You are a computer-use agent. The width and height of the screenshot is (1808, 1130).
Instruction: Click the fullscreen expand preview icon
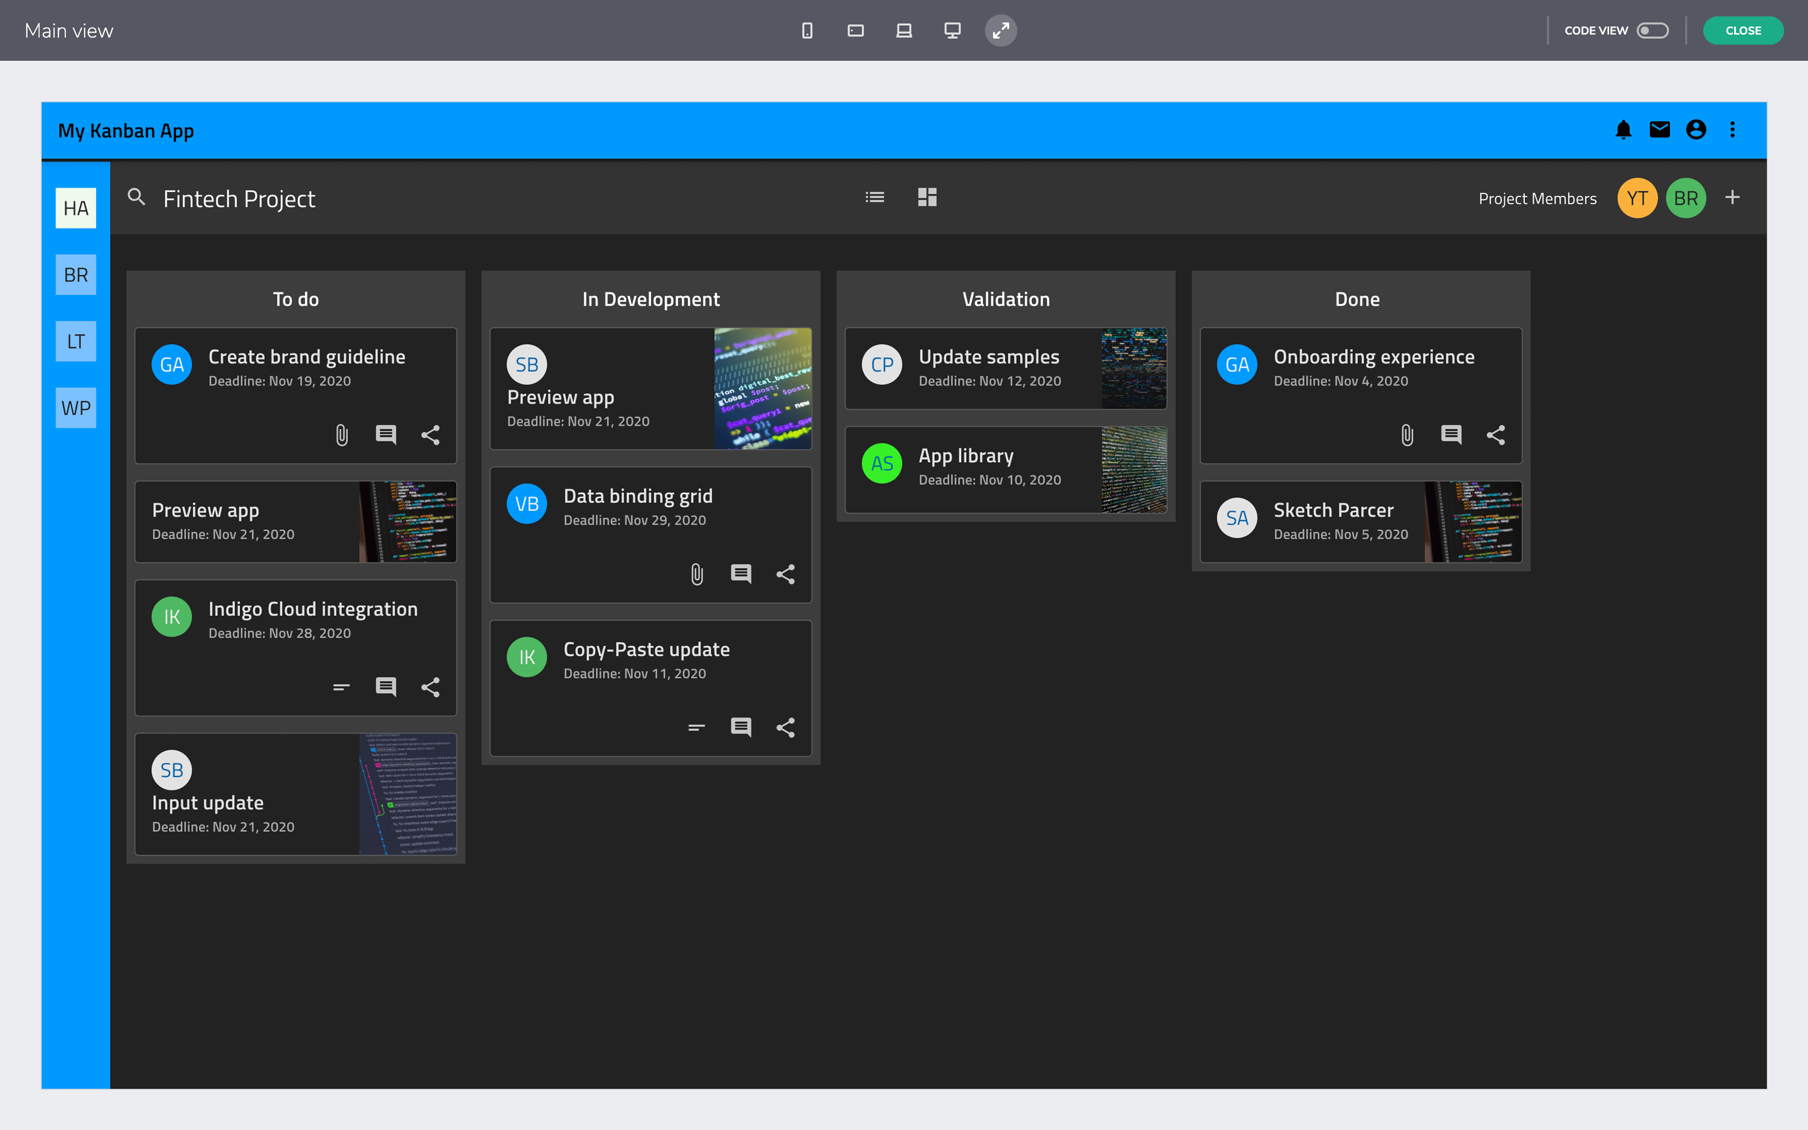click(x=1001, y=30)
